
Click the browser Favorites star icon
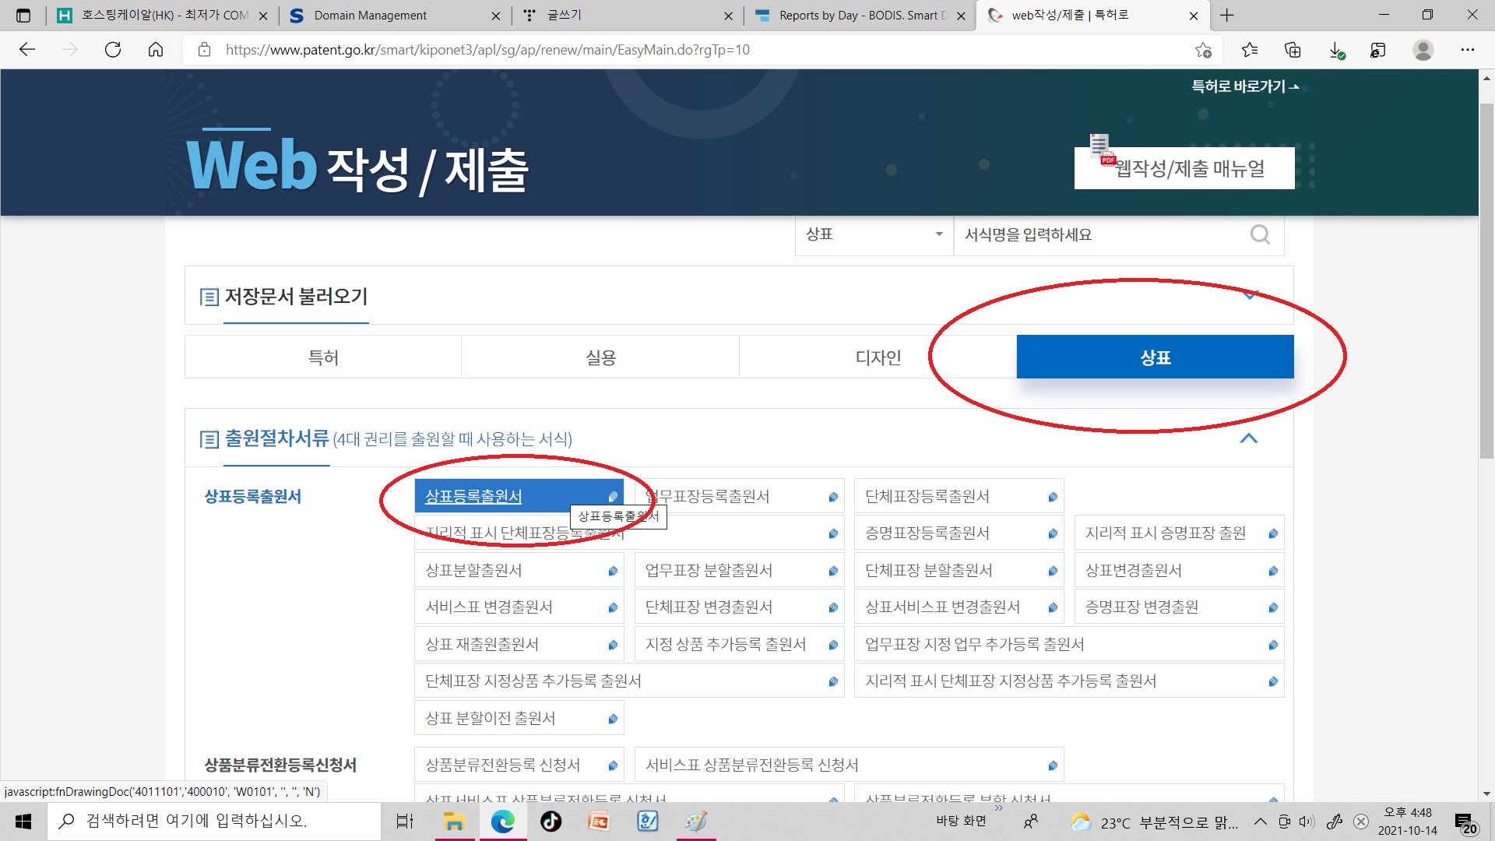click(1250, 50)
